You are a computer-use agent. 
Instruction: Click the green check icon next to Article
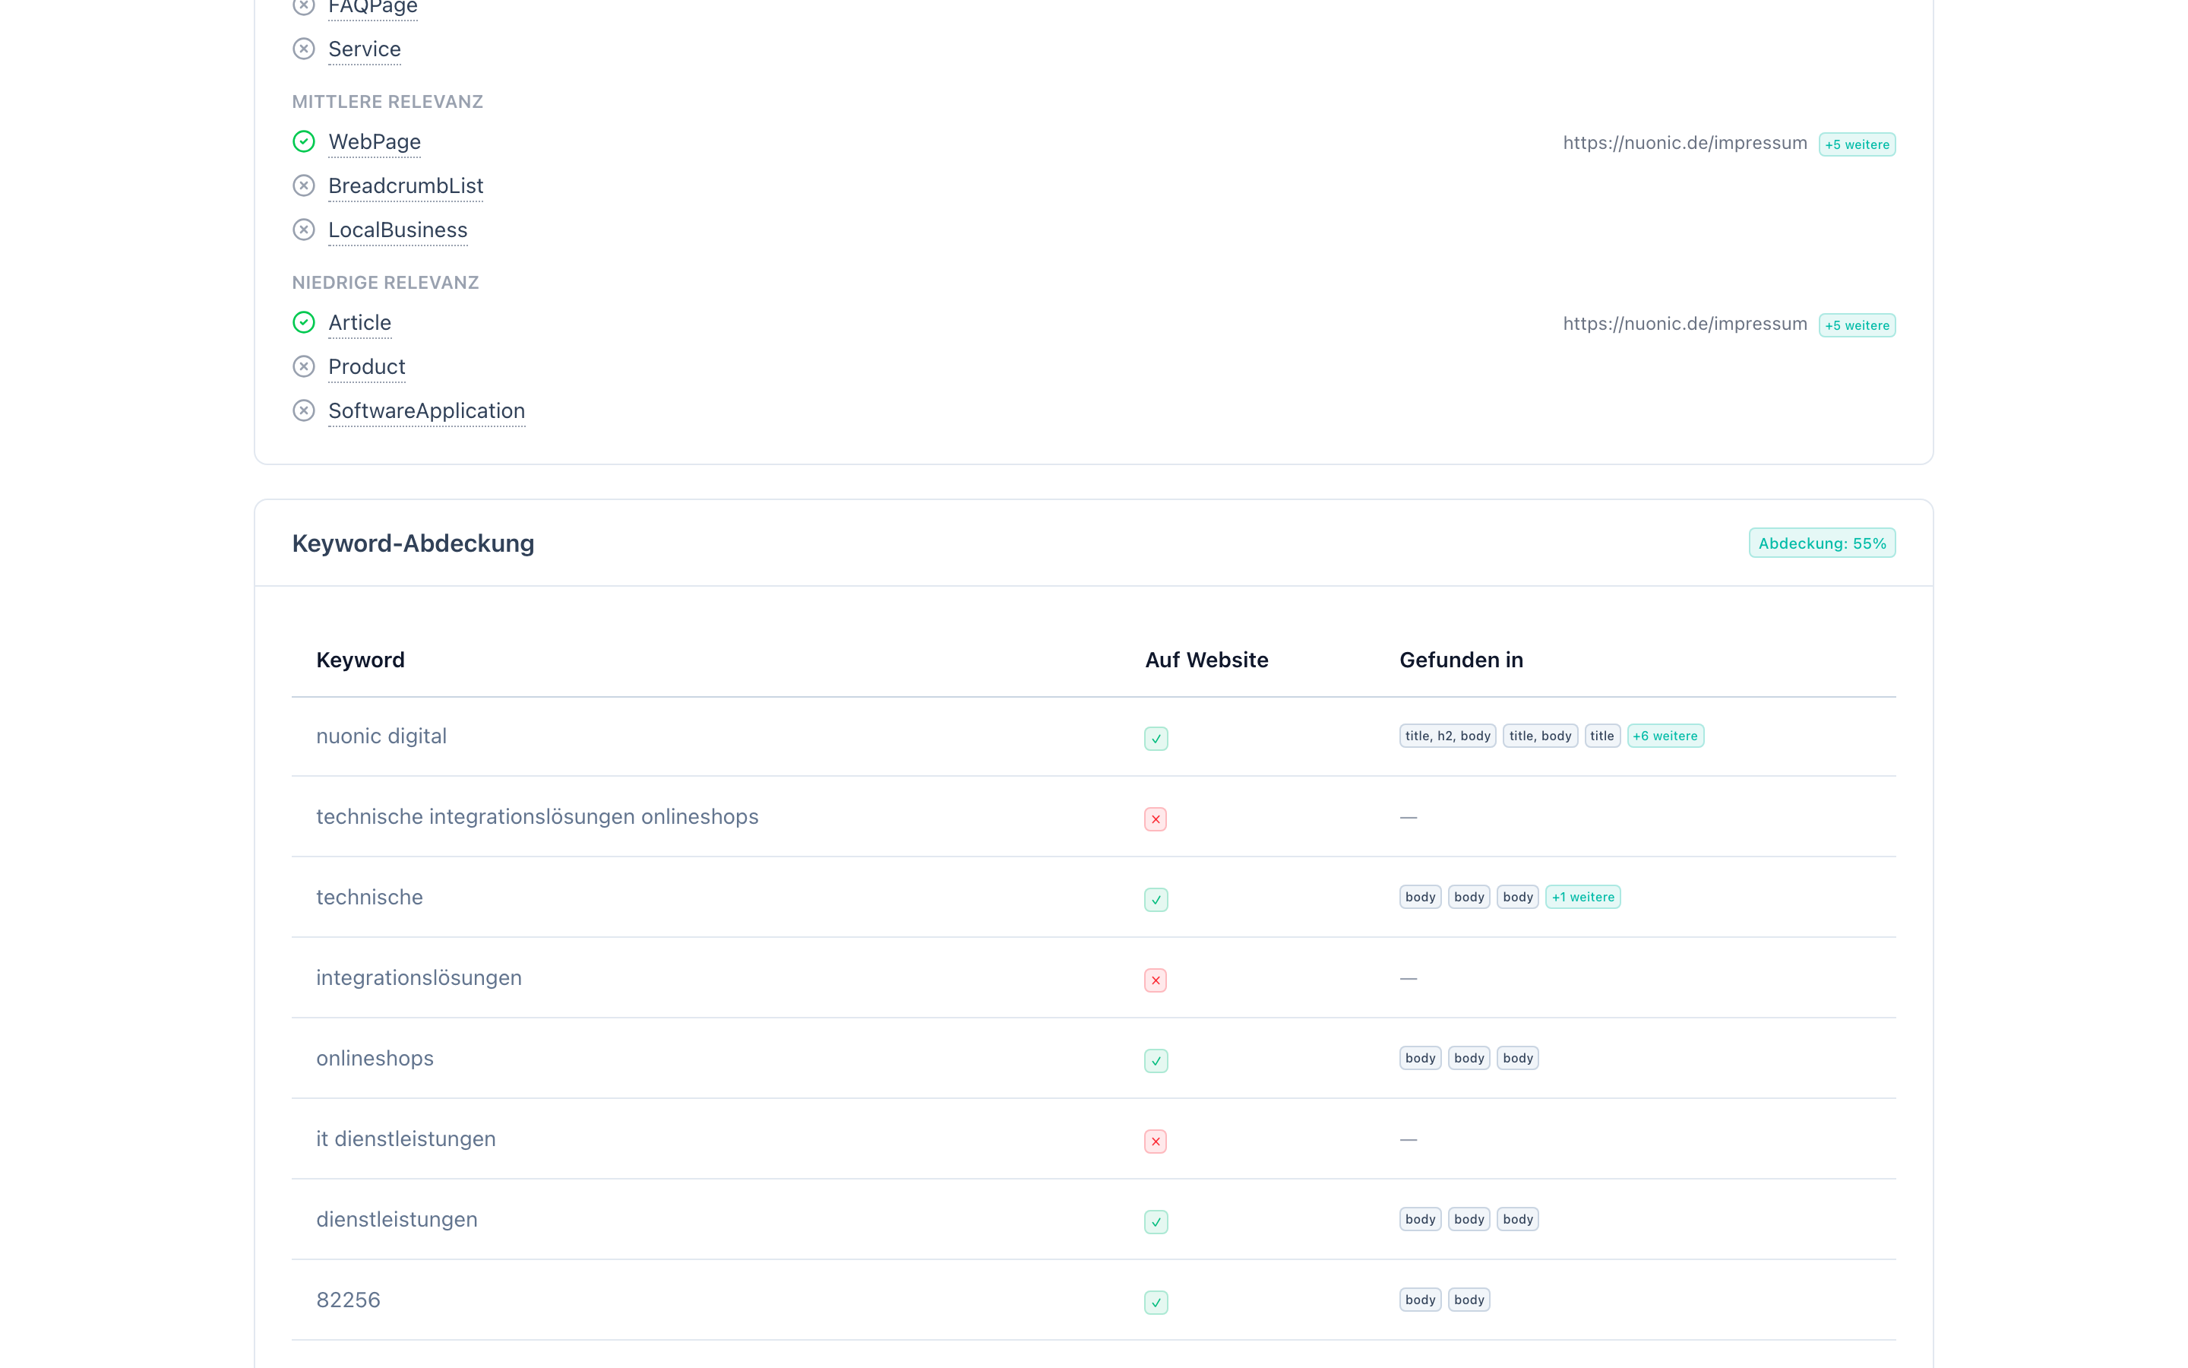(x=304, y=322)
